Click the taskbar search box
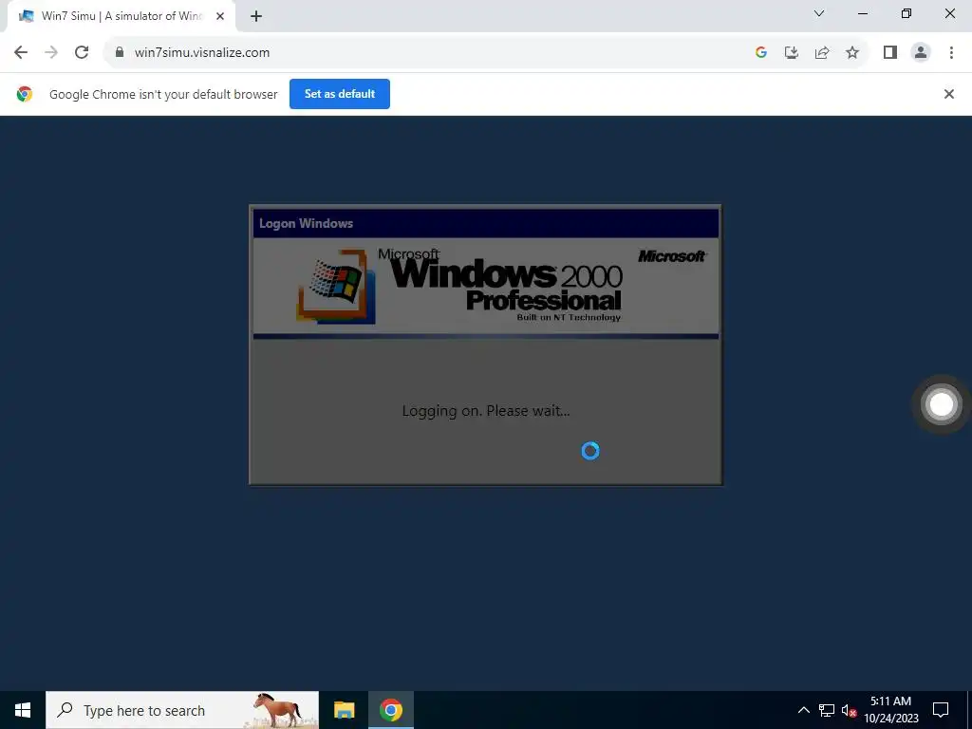The image size is (972, 729). pos(182,710)
